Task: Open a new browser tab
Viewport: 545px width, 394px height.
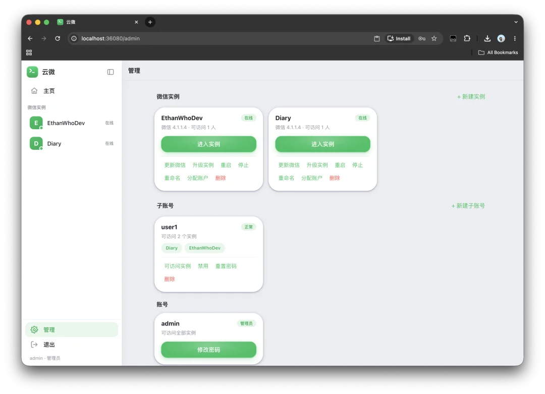Action: 150,22
